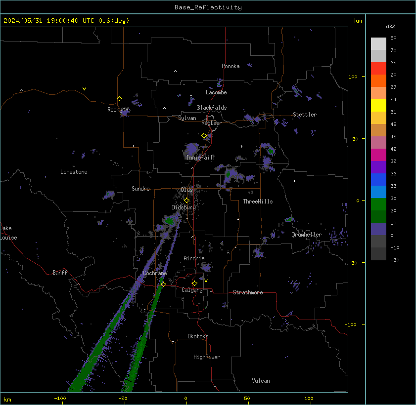The height and width of the screenshot is (405, 416).
Task: Click the yellow diamond marker near RockyMH
Action: point(119,99)
